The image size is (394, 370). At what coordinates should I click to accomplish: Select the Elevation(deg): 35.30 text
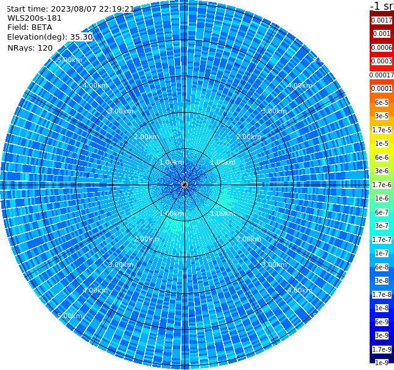[x=50, y=37]
